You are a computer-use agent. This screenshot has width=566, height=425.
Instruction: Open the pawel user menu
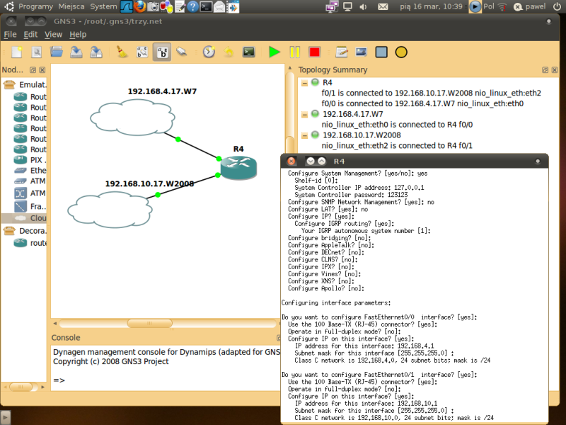pyautogui.click(x=530, y=6)
